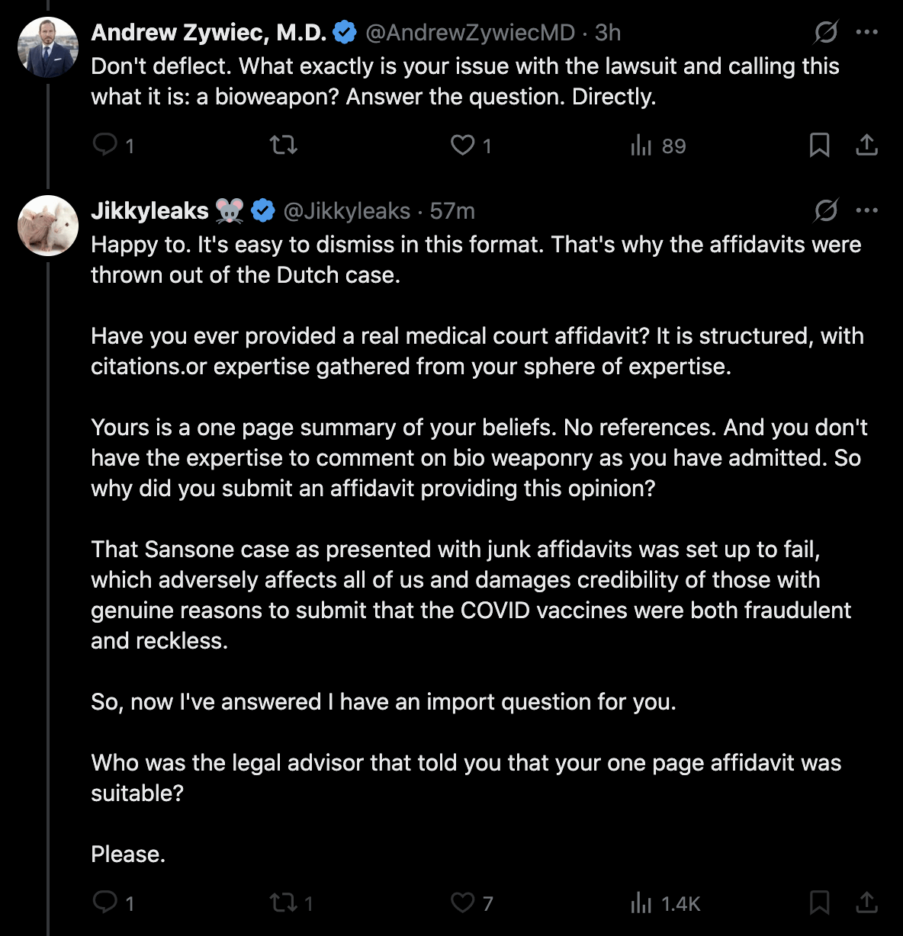Share Andrew Zywiec's tweet

pyautogui.click(x=867, y=145)
